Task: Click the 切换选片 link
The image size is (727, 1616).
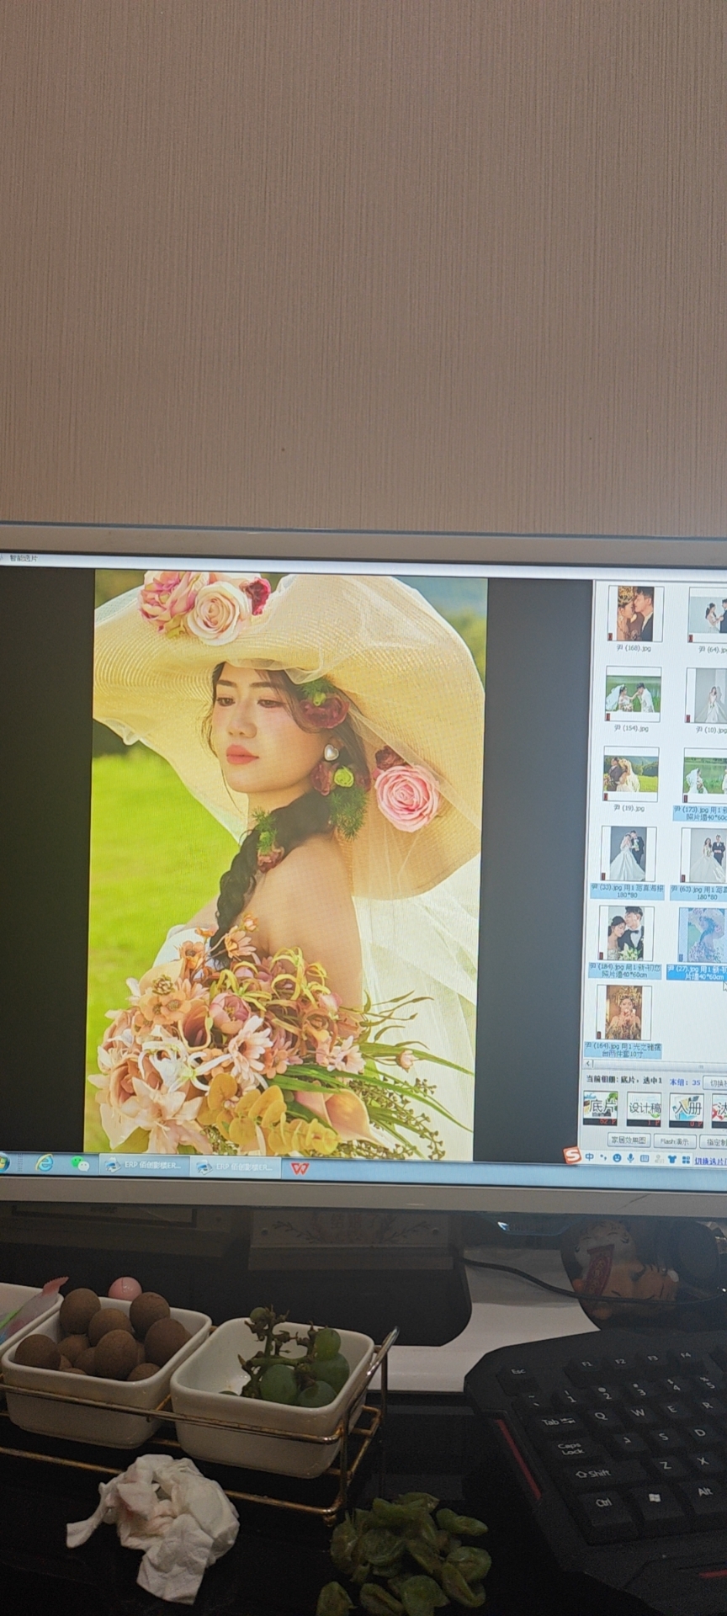Action: (710, 1161)
